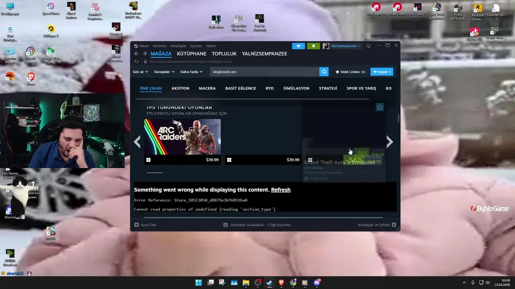Screen dimensions: 515x289
Task: Switch to the KÜTÜPHANE section
Action: (192, 54)
